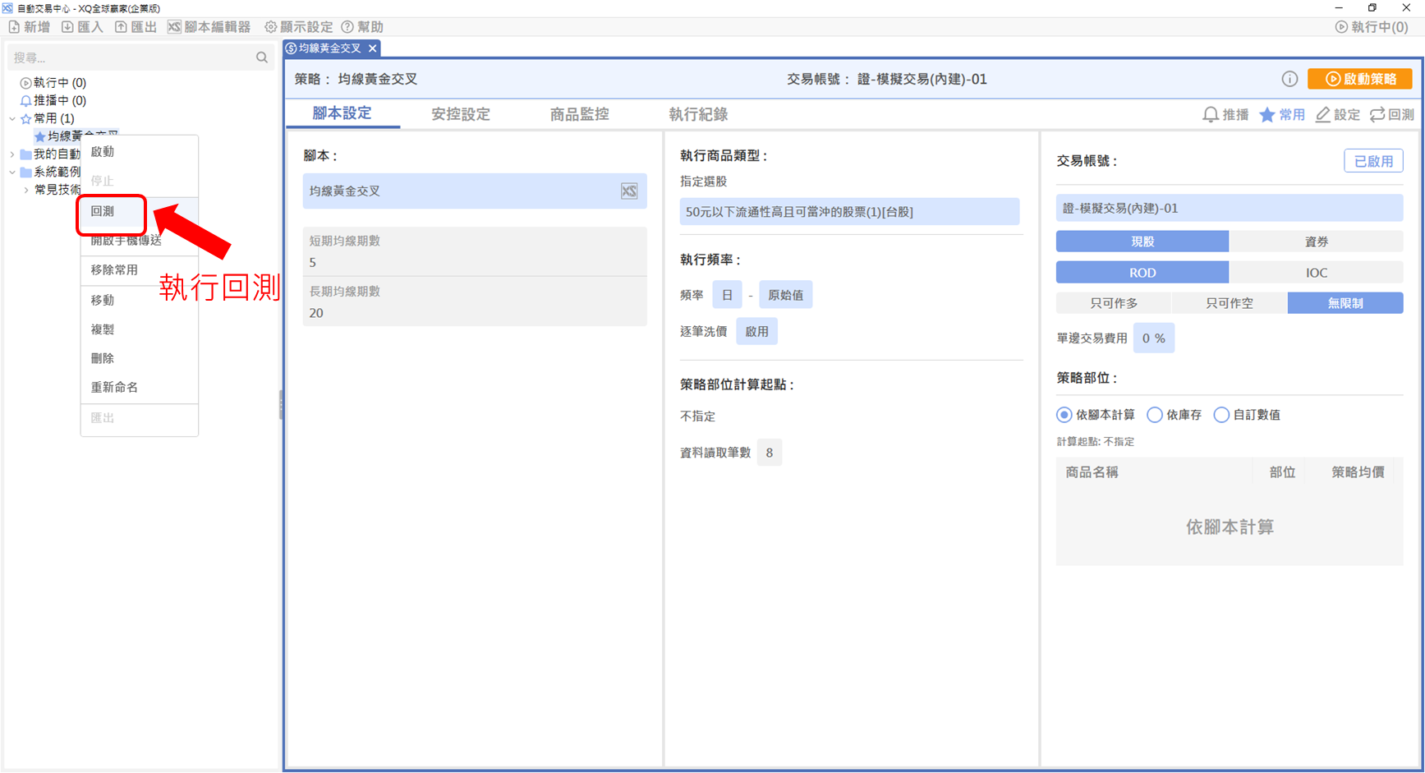The height and width of the screenshot is (773, 1425).
Task: Expand the 常見技術 tree folder
Action: (x=26, y=190)
